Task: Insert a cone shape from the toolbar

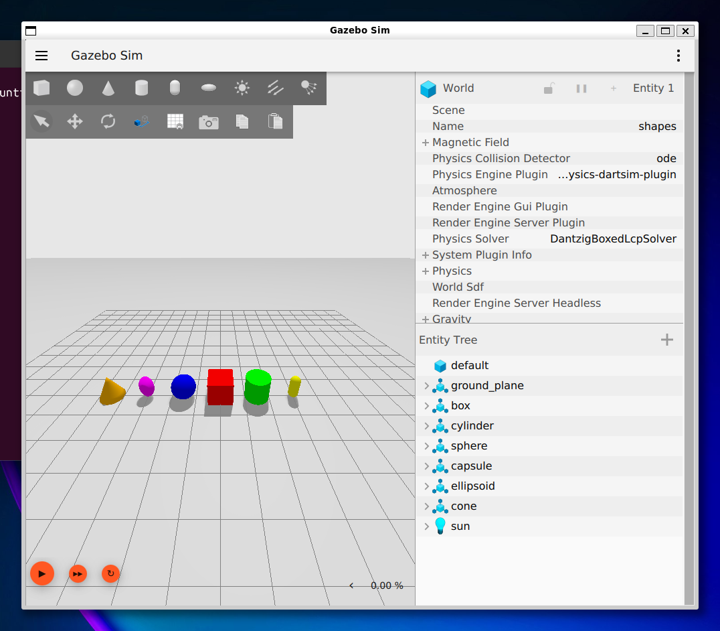Action: pos(108,88)
